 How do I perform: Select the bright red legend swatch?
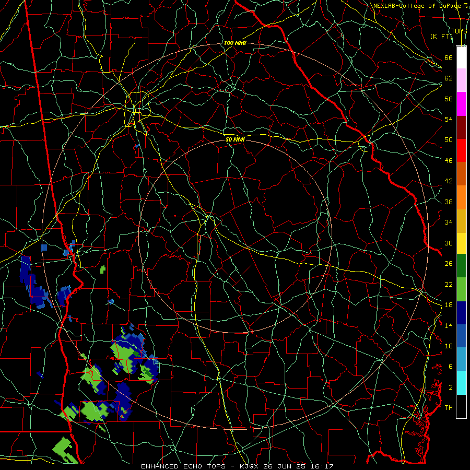(x=461, y=150)
